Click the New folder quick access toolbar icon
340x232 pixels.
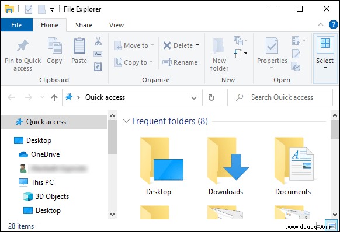pos(41,9)
